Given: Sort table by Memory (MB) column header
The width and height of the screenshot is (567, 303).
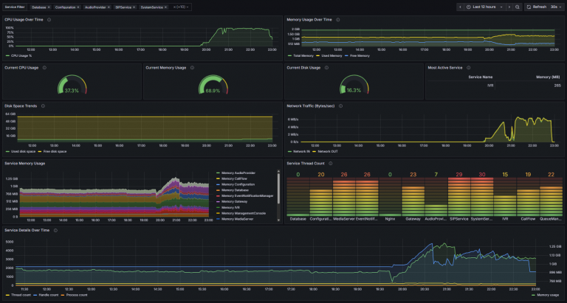Looking at the screenshot, I should tap(549, 77).
